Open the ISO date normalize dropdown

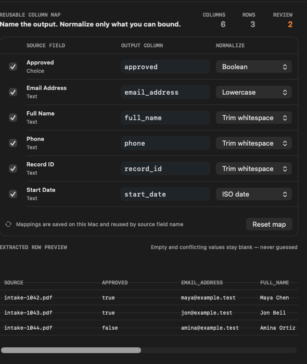click(254, 194)
